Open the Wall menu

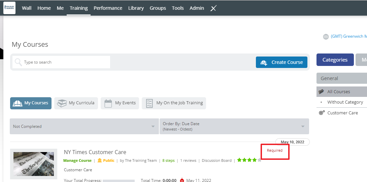(x=27, y=8)
